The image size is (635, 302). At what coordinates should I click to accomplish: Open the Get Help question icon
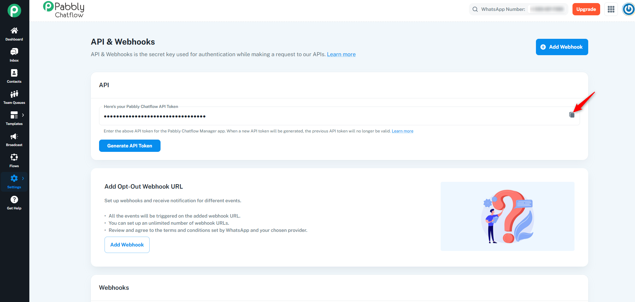click(14, 200)
